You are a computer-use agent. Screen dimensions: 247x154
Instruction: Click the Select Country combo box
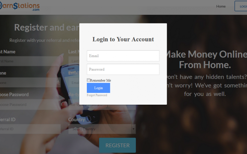[102, 129]
